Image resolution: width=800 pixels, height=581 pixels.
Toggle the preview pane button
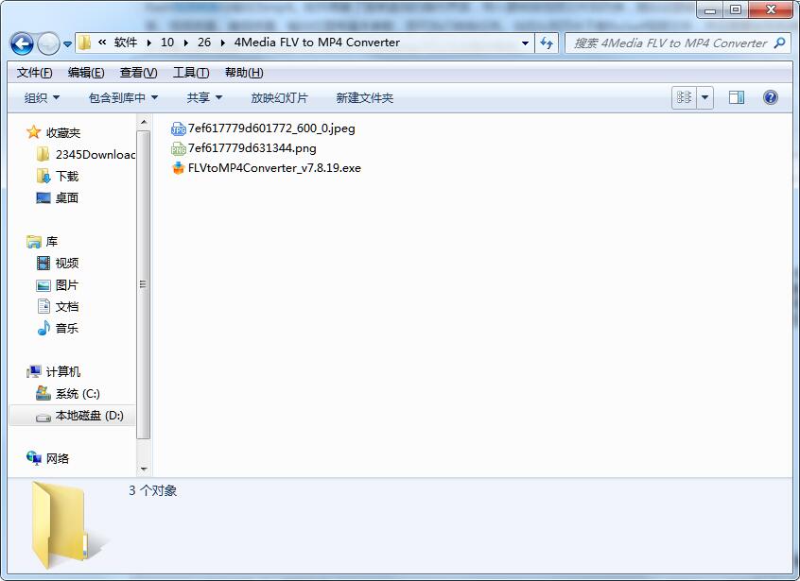(737, 97)
